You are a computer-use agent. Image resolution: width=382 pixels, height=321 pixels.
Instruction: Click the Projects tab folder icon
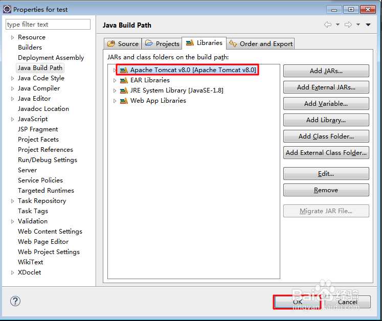(x=149, y=43)
